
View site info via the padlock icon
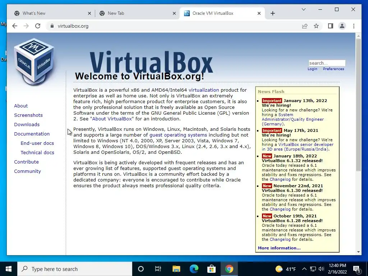(x=52, y=26)
